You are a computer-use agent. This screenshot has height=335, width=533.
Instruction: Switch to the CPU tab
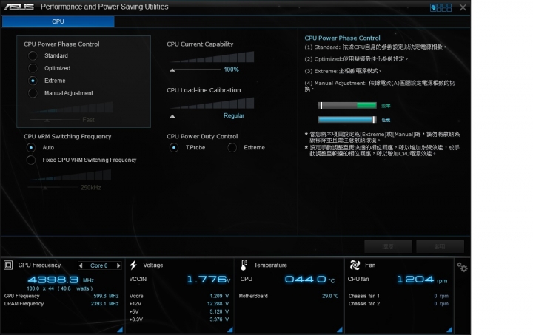point(58,21)
